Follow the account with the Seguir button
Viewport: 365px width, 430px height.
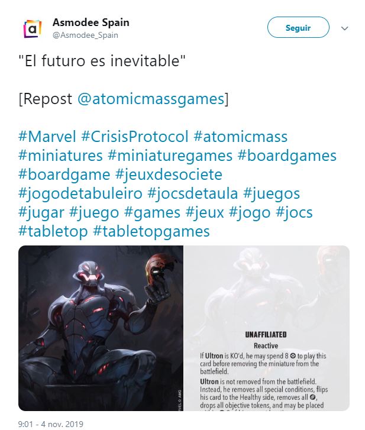coord(298,27)
